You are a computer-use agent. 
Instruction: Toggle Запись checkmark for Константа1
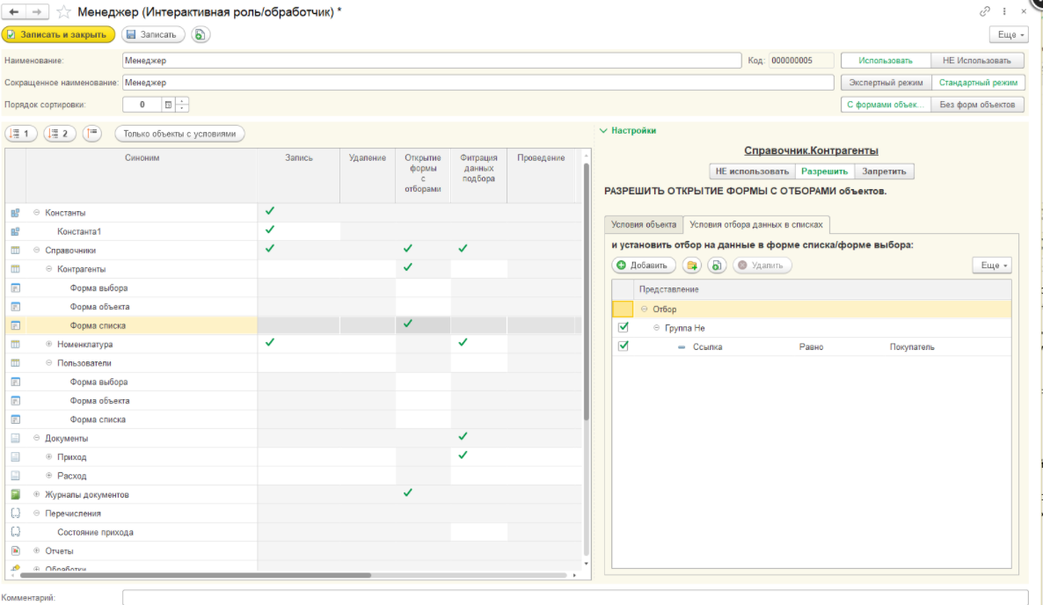270,230
